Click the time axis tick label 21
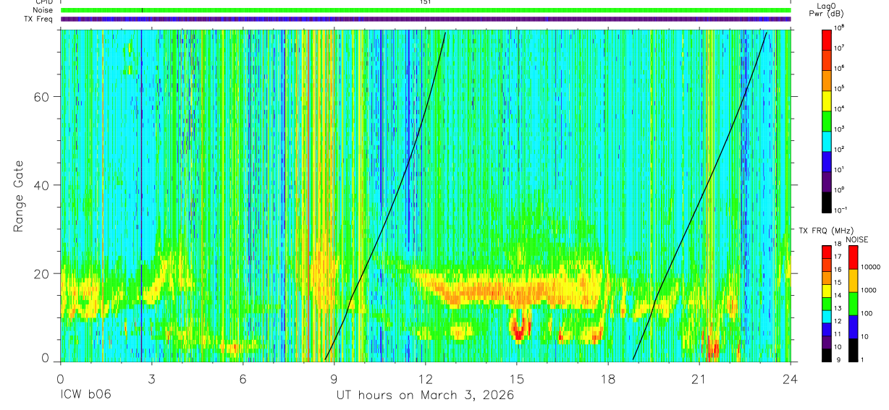 [699, 378]
